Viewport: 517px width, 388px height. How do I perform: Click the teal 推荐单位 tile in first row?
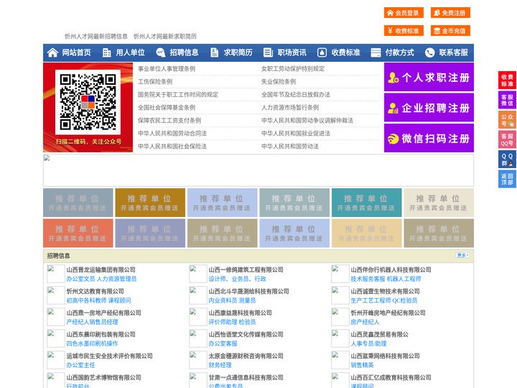pyautogui.click(x=367, y=203)
